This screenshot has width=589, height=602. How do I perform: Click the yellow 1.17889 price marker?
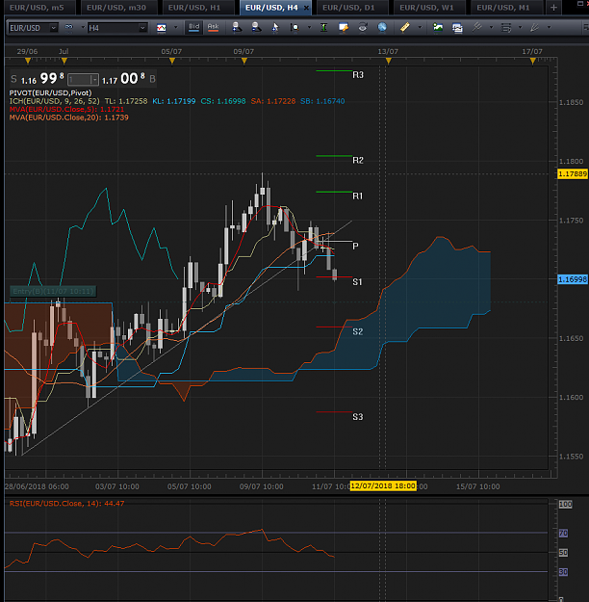click(x=572, y=174)
